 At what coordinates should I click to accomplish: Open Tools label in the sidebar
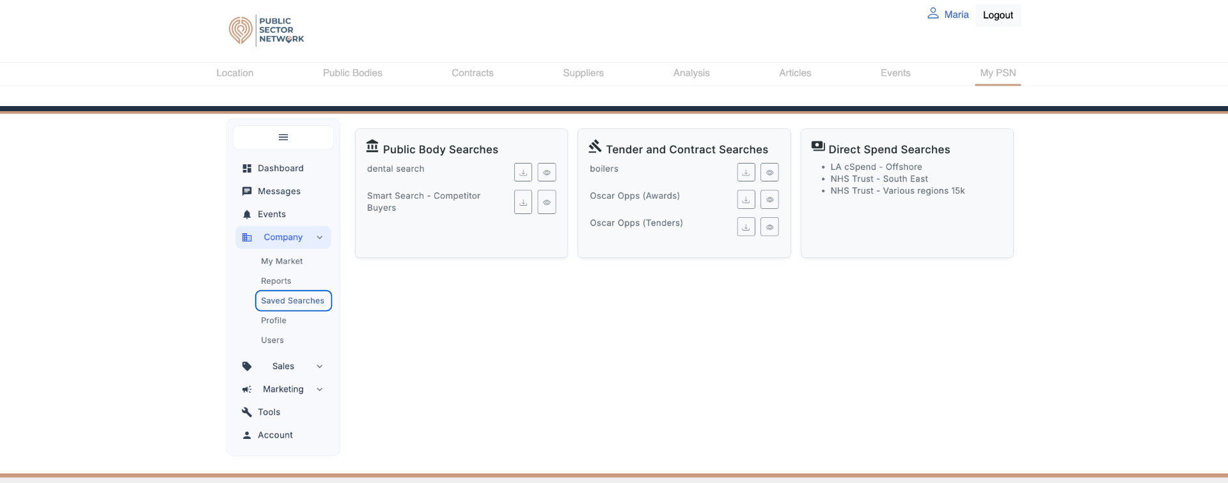tap(269, 413)
